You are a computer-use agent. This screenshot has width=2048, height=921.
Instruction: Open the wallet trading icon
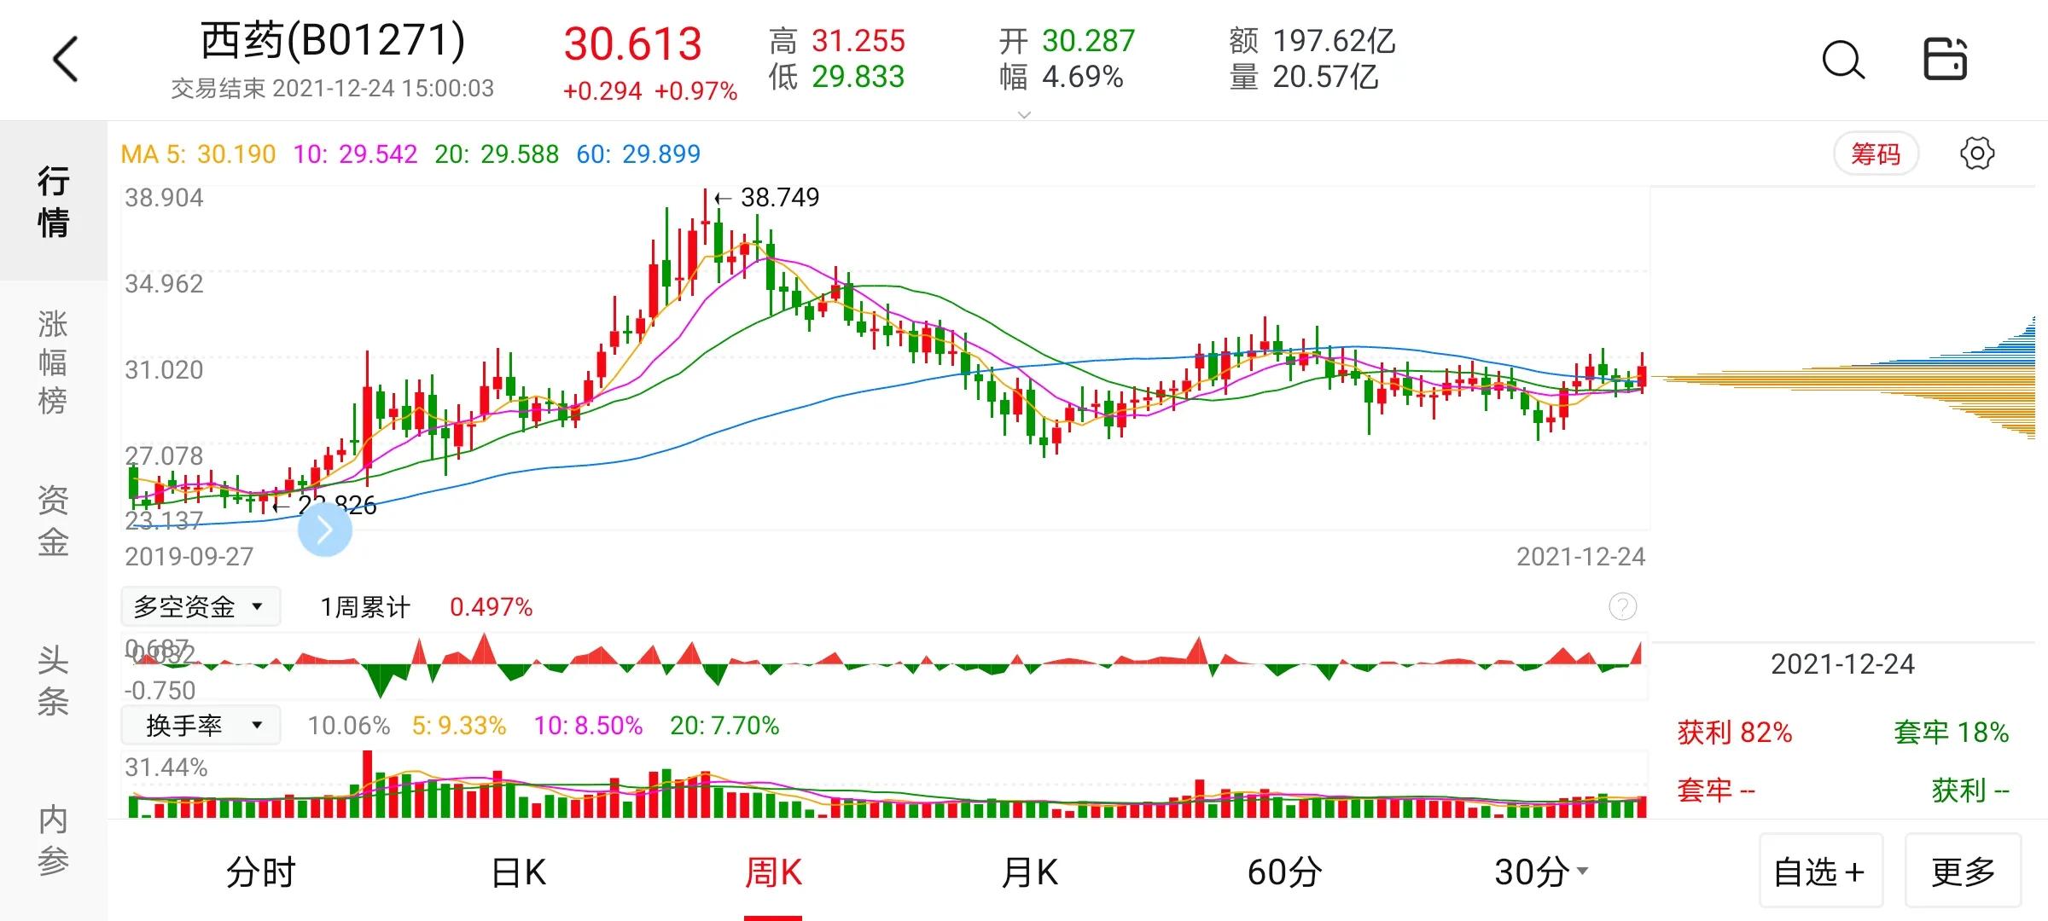(x=1945, y=59)
